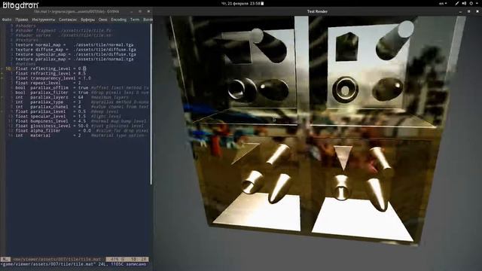Open the Файл menu in GVim
Image resolution: width=482 pixels, height=271 pixels.
pyautogui.click(x=7, y=20)
